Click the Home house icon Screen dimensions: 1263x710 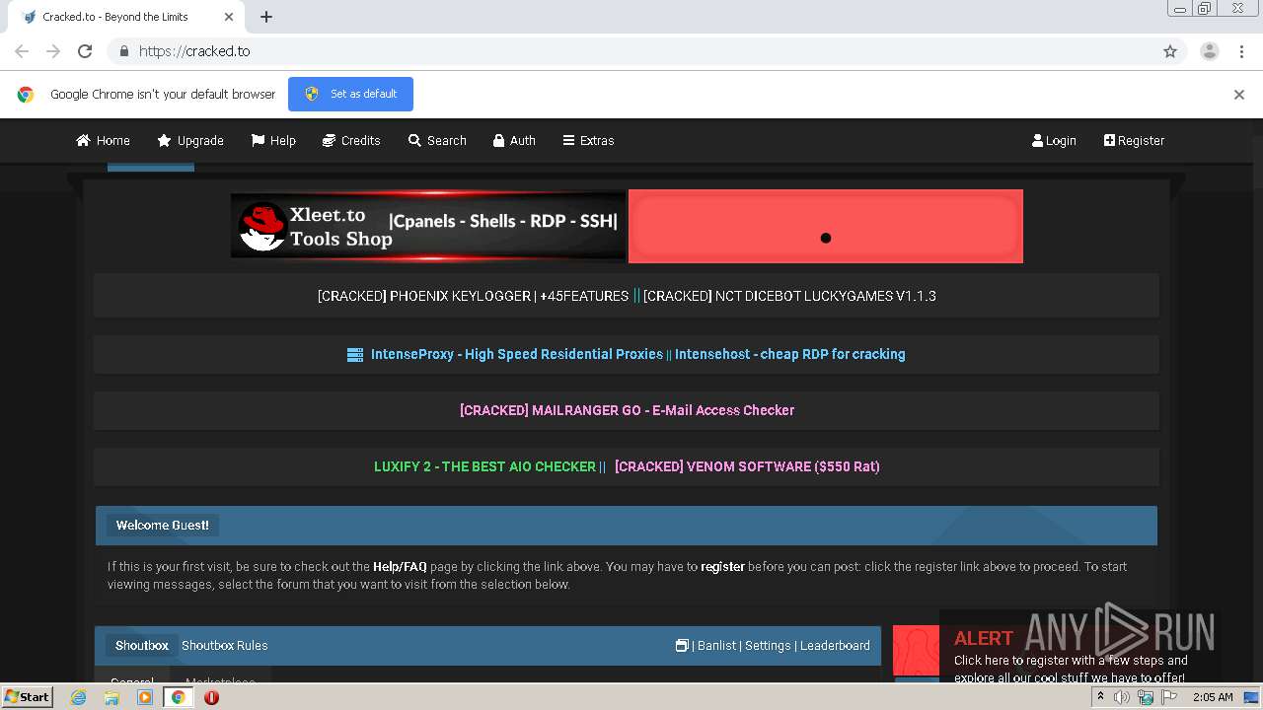coord(83,140)
